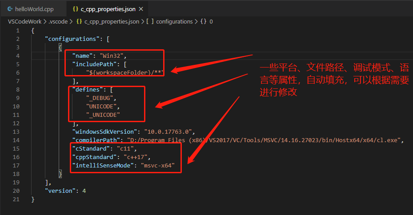Open the 0 object breadcrumb segment
Viewport: 413px width, 215px height.
tap(211, 22)
